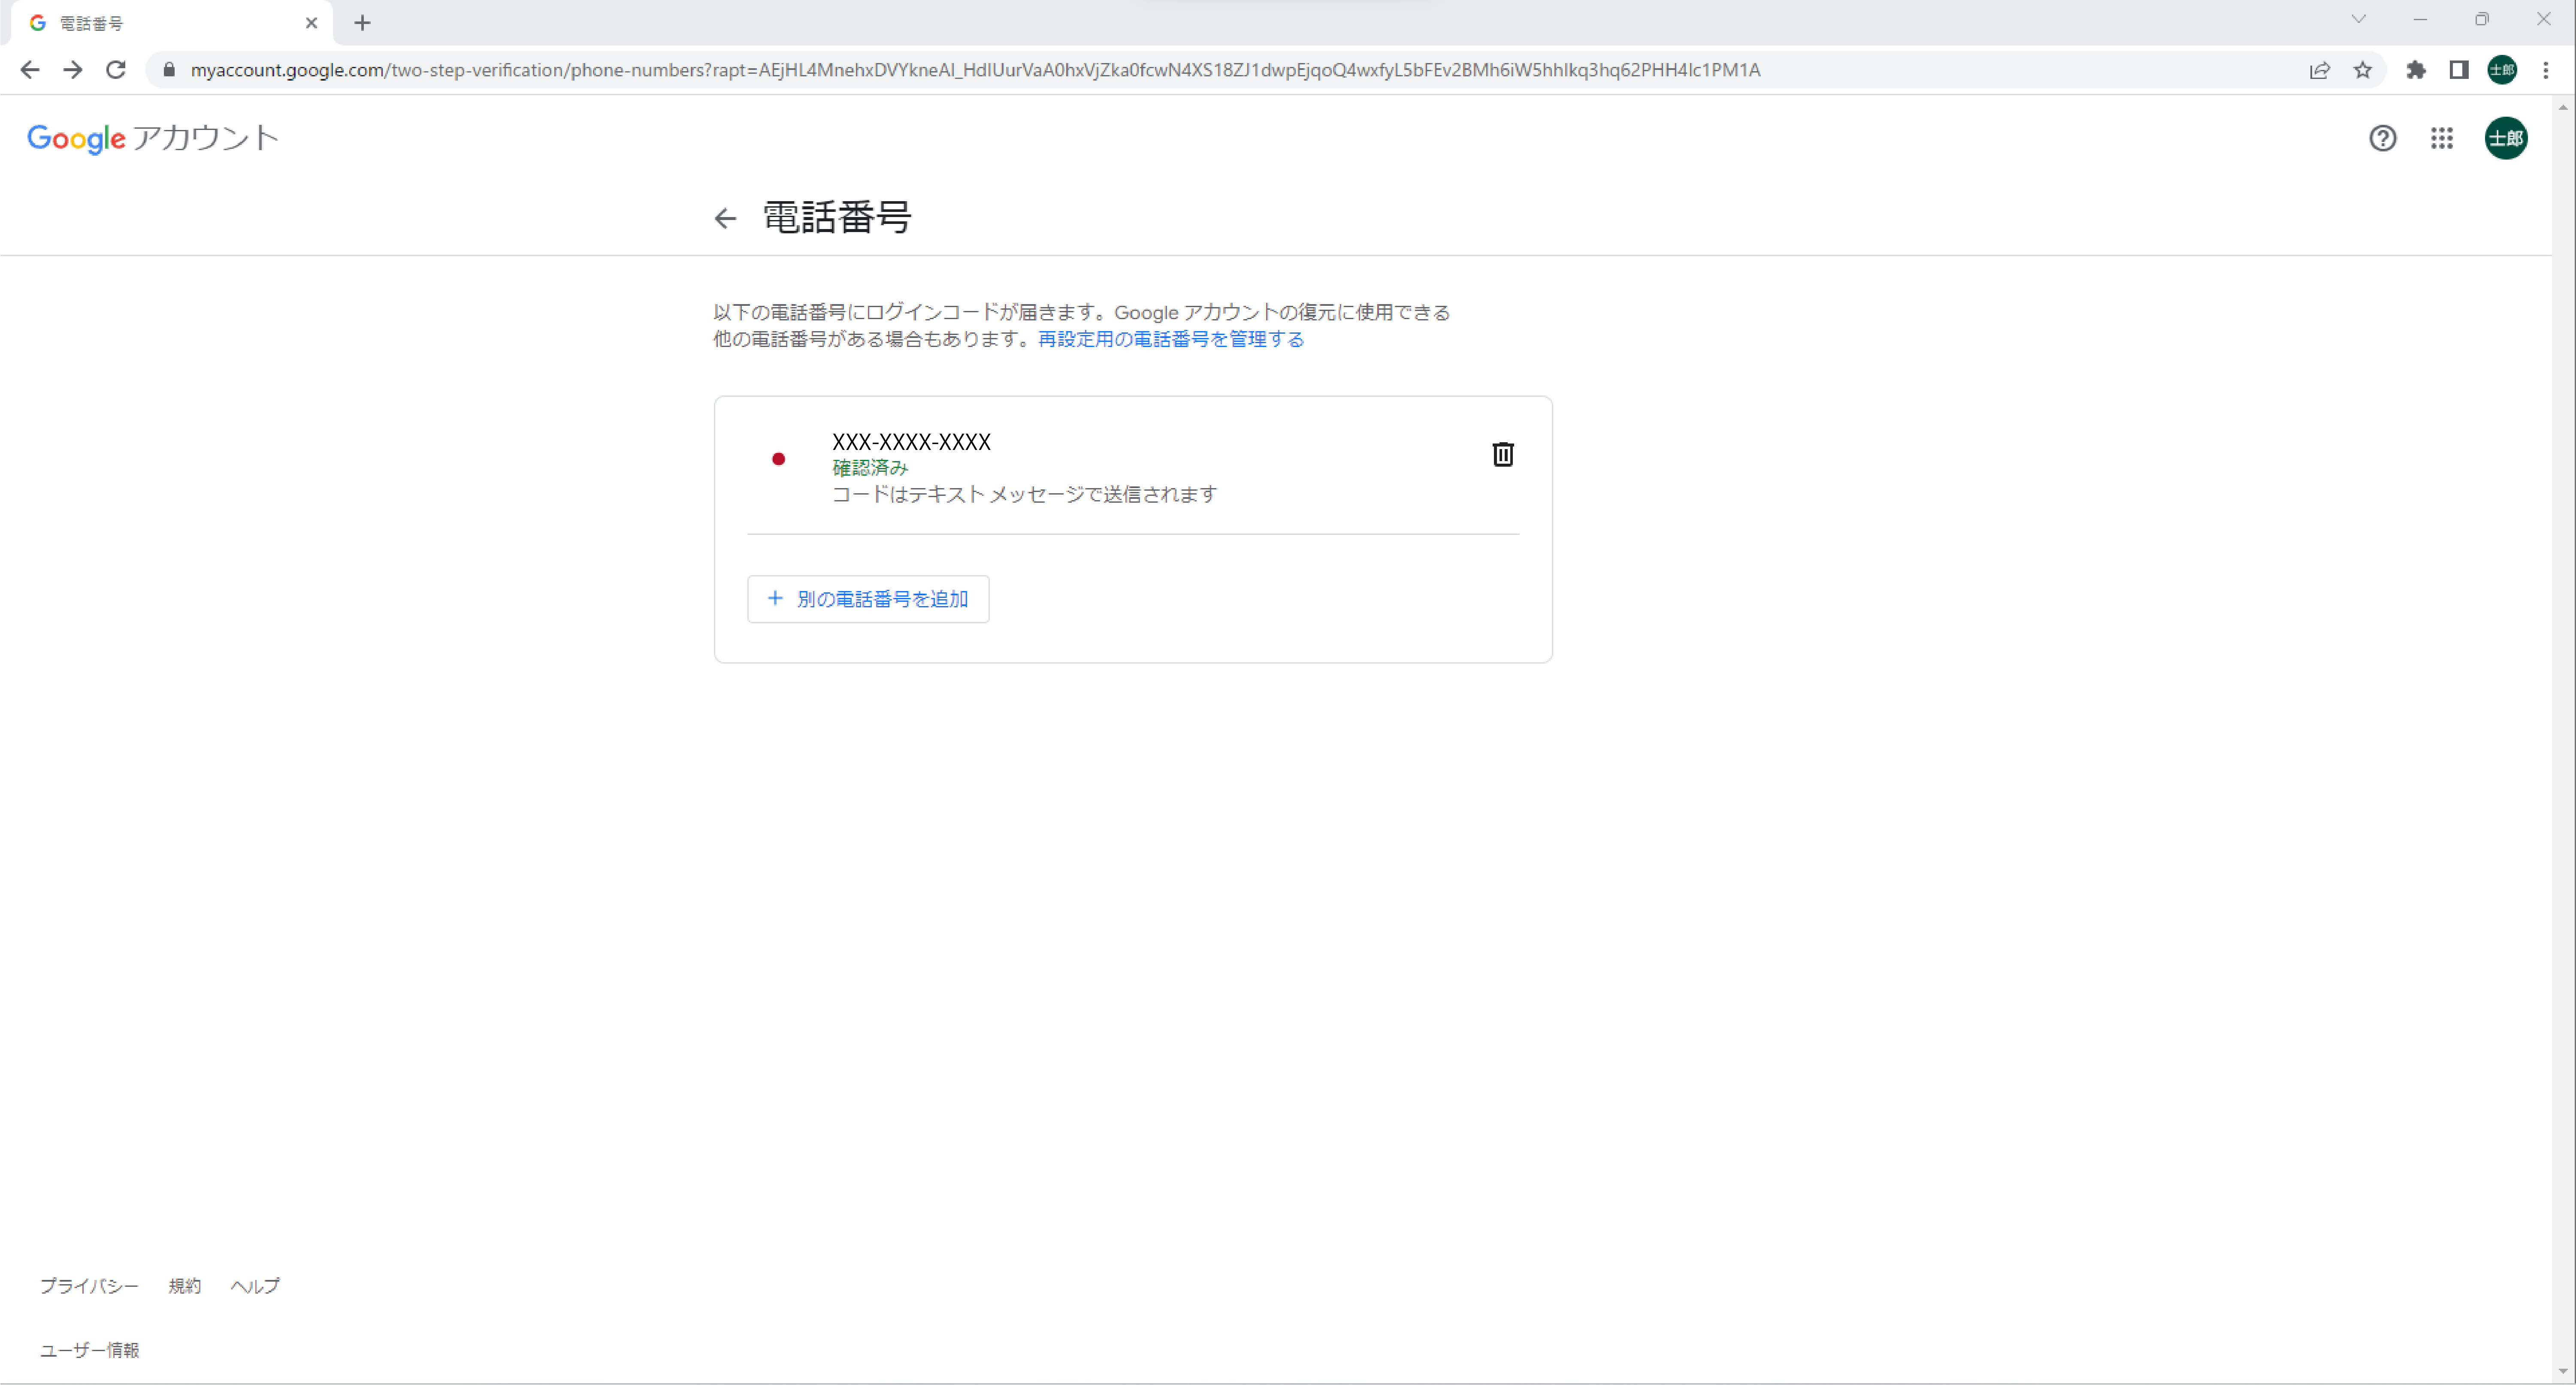Open the Extensions puzzle icon

click(x=2415, y=70)
